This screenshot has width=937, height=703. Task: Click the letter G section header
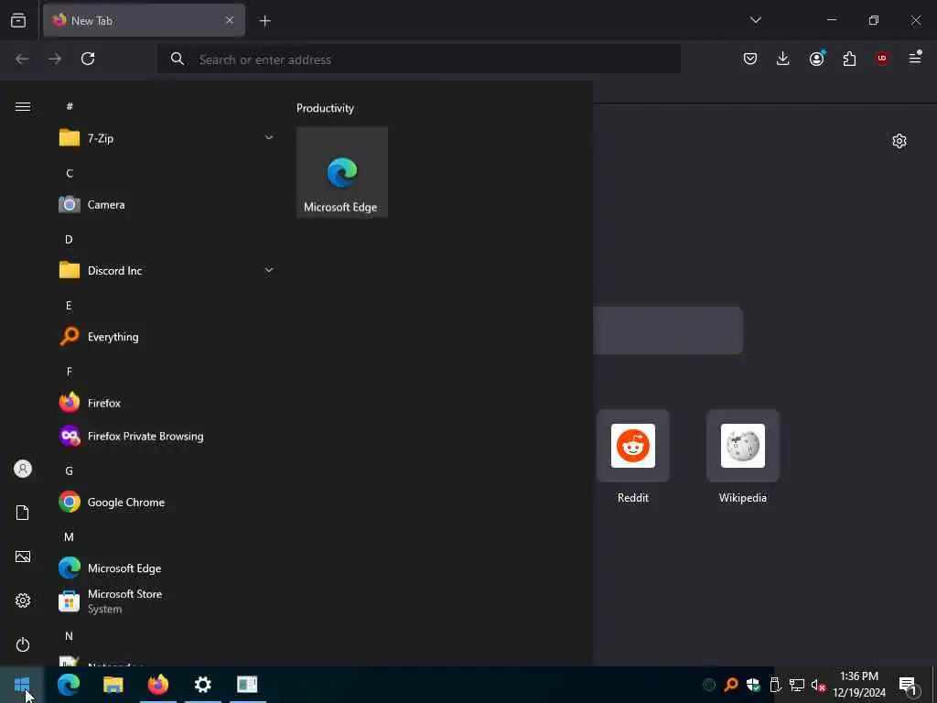coord(69,470)
